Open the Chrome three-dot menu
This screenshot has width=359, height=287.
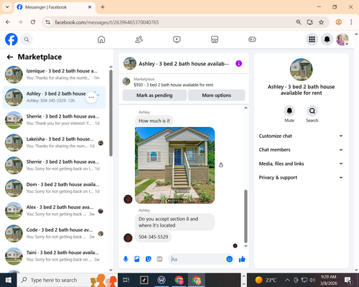(x=351, y=22)
